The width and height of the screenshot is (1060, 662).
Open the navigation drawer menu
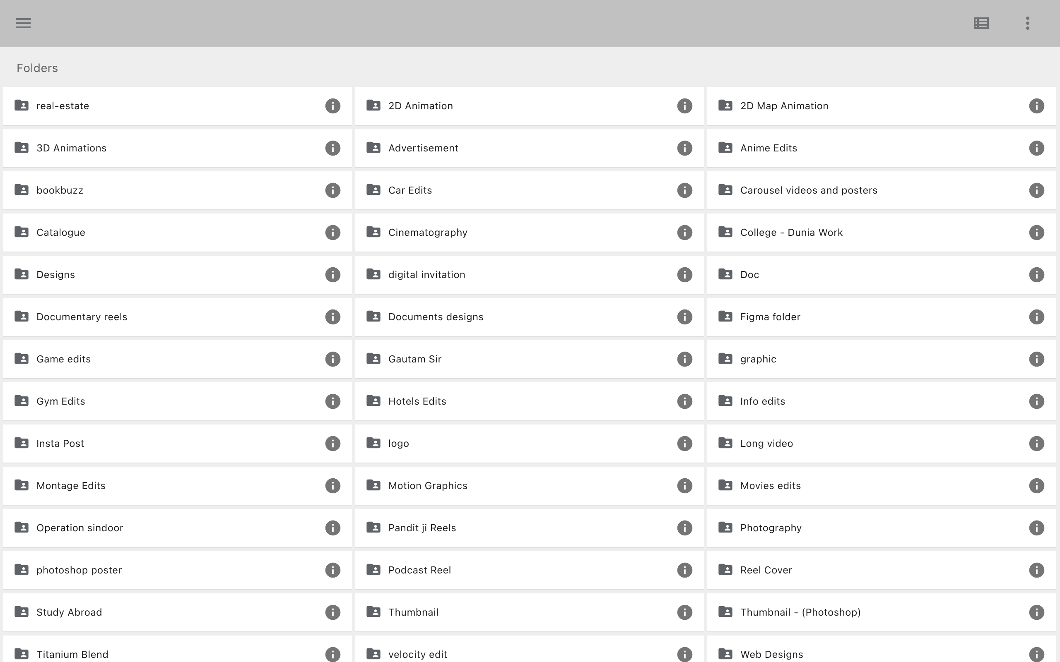coord(23,23)
